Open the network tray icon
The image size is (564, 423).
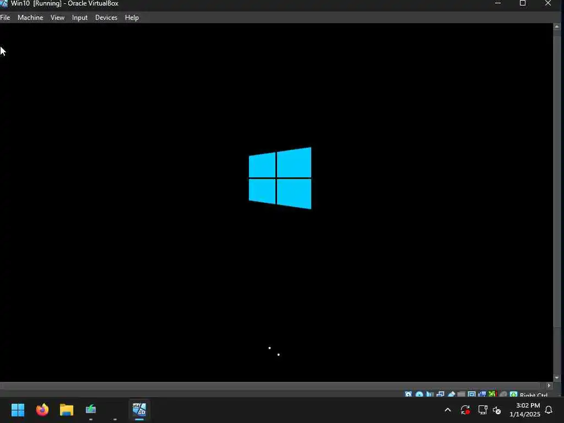482,410
